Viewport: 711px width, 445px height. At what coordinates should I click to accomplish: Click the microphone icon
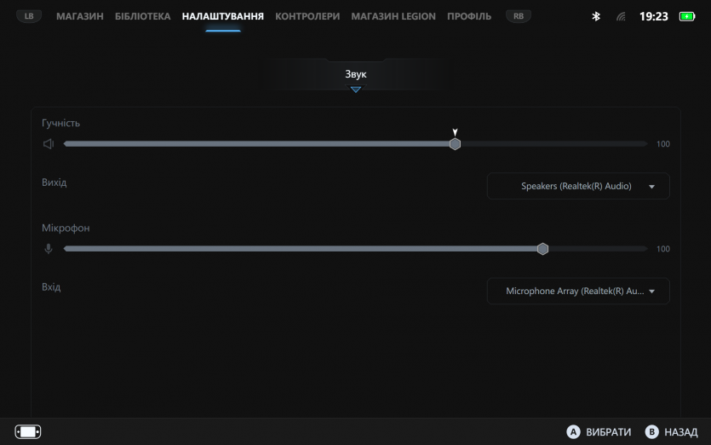coord(49,249)
